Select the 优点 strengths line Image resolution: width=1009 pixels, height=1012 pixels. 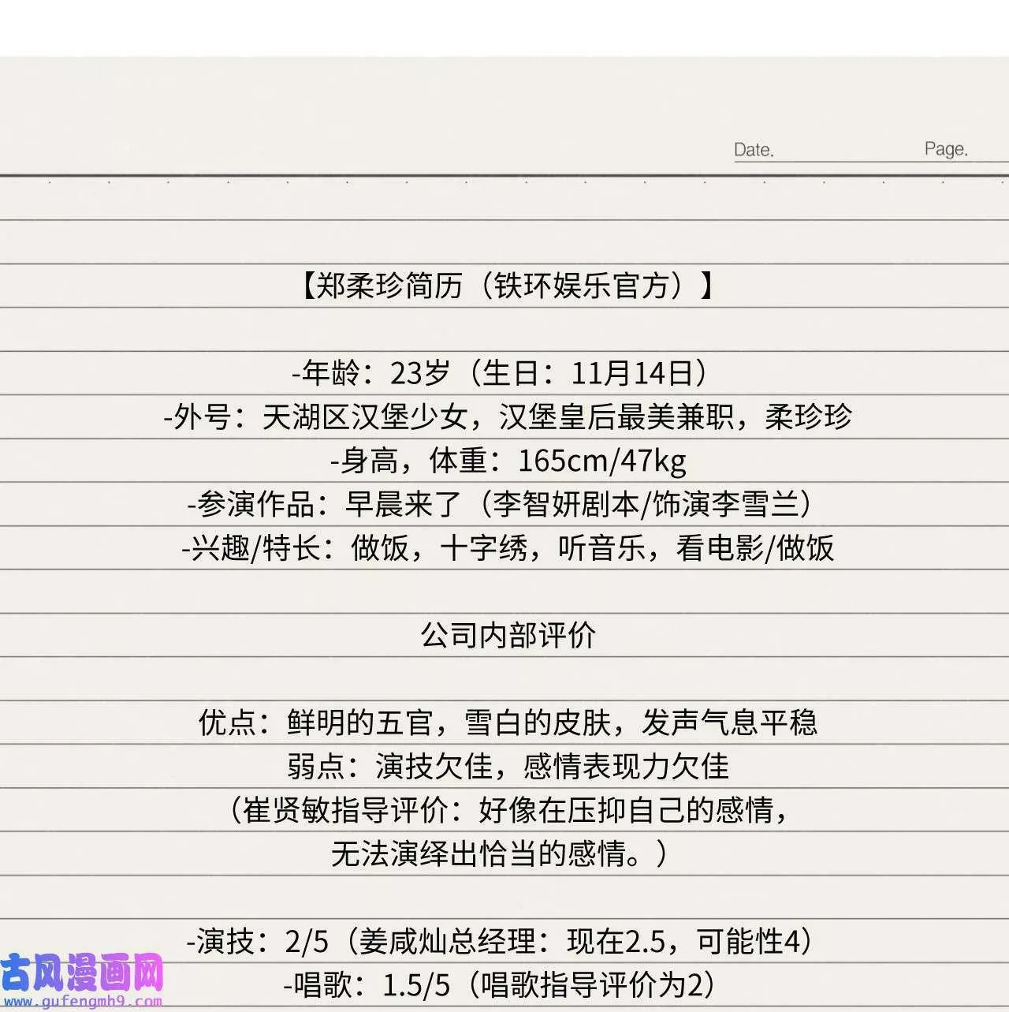pyautogui.click(x=508, y=723)
